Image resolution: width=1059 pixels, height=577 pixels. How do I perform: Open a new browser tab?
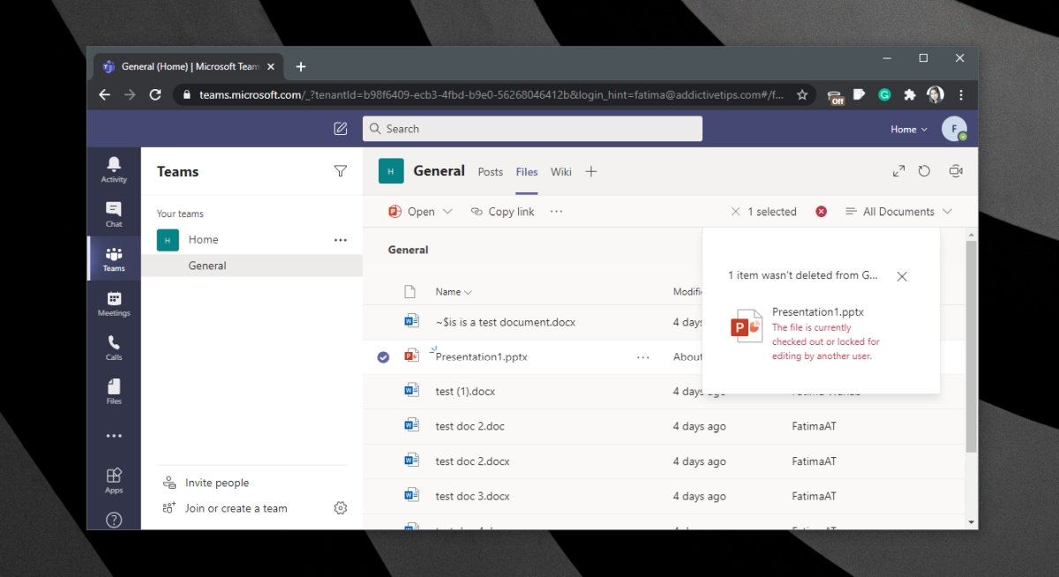tap(301, 67)
